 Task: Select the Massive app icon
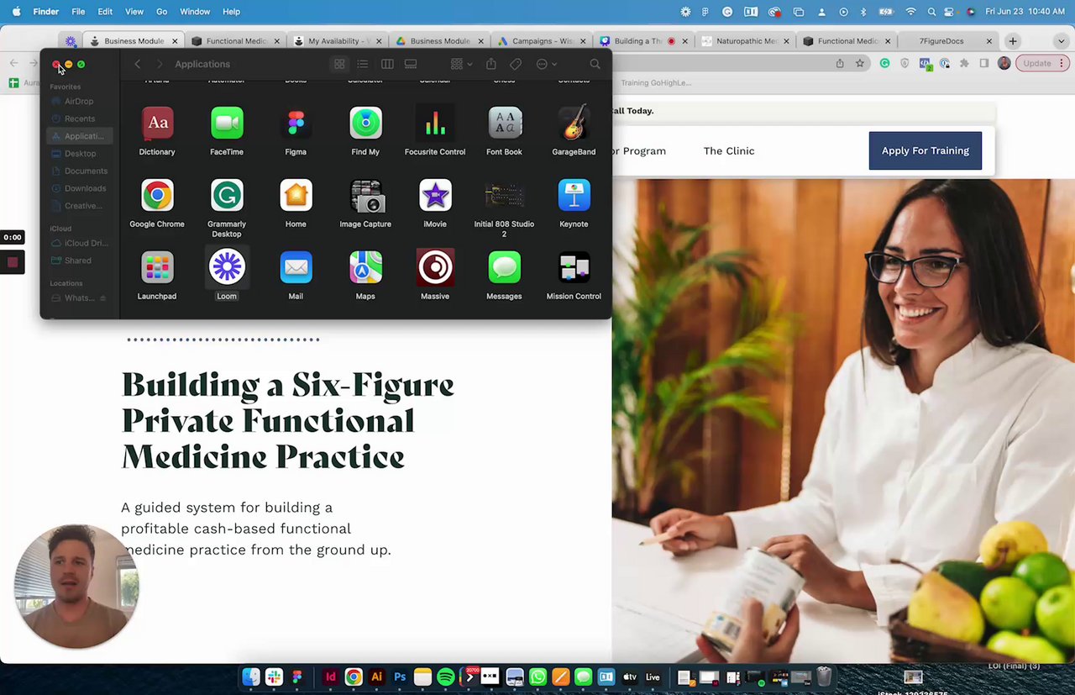coord(435,268)
